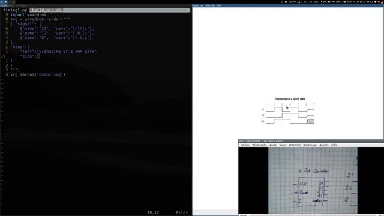Close the vim tab with the X
This screenshot has width=384, height=216.
pyautogui.click(x=189, y=10)
